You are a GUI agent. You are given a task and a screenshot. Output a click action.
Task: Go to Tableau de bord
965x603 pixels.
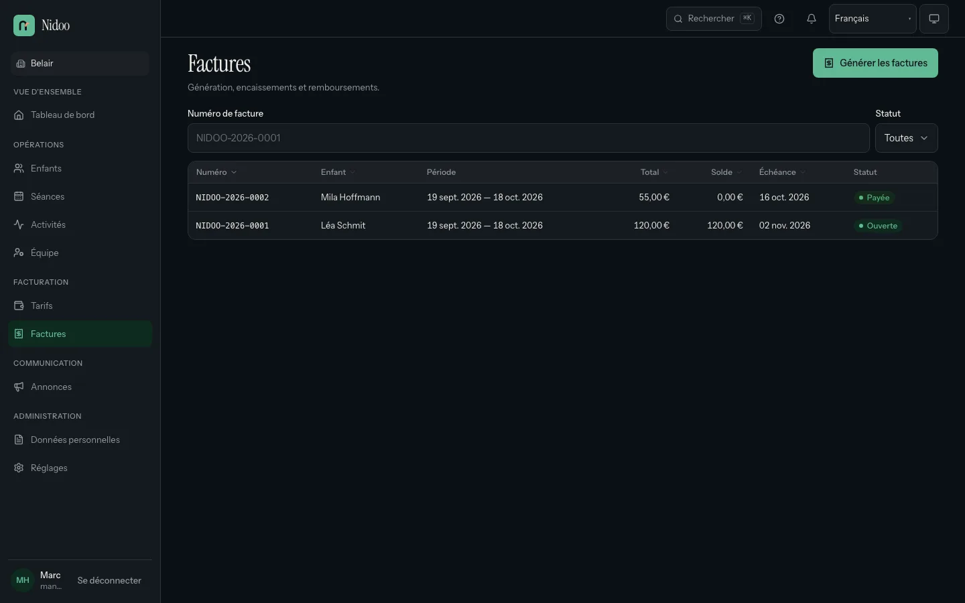point(80,115)
